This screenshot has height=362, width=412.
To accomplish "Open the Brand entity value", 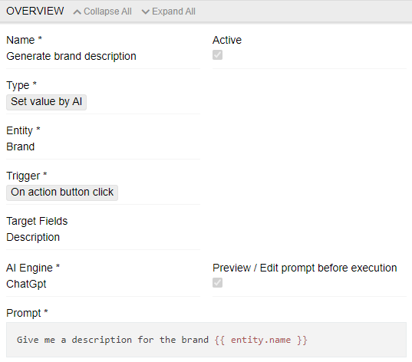I will (20, 146).
